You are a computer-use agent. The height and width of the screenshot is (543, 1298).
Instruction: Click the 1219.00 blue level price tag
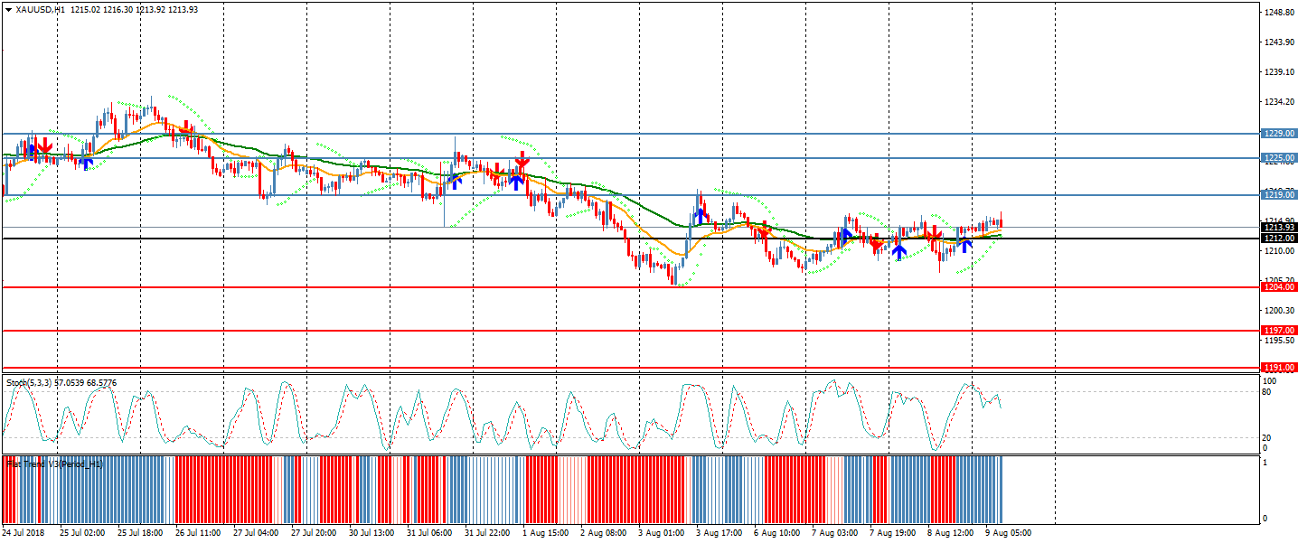1279,195
